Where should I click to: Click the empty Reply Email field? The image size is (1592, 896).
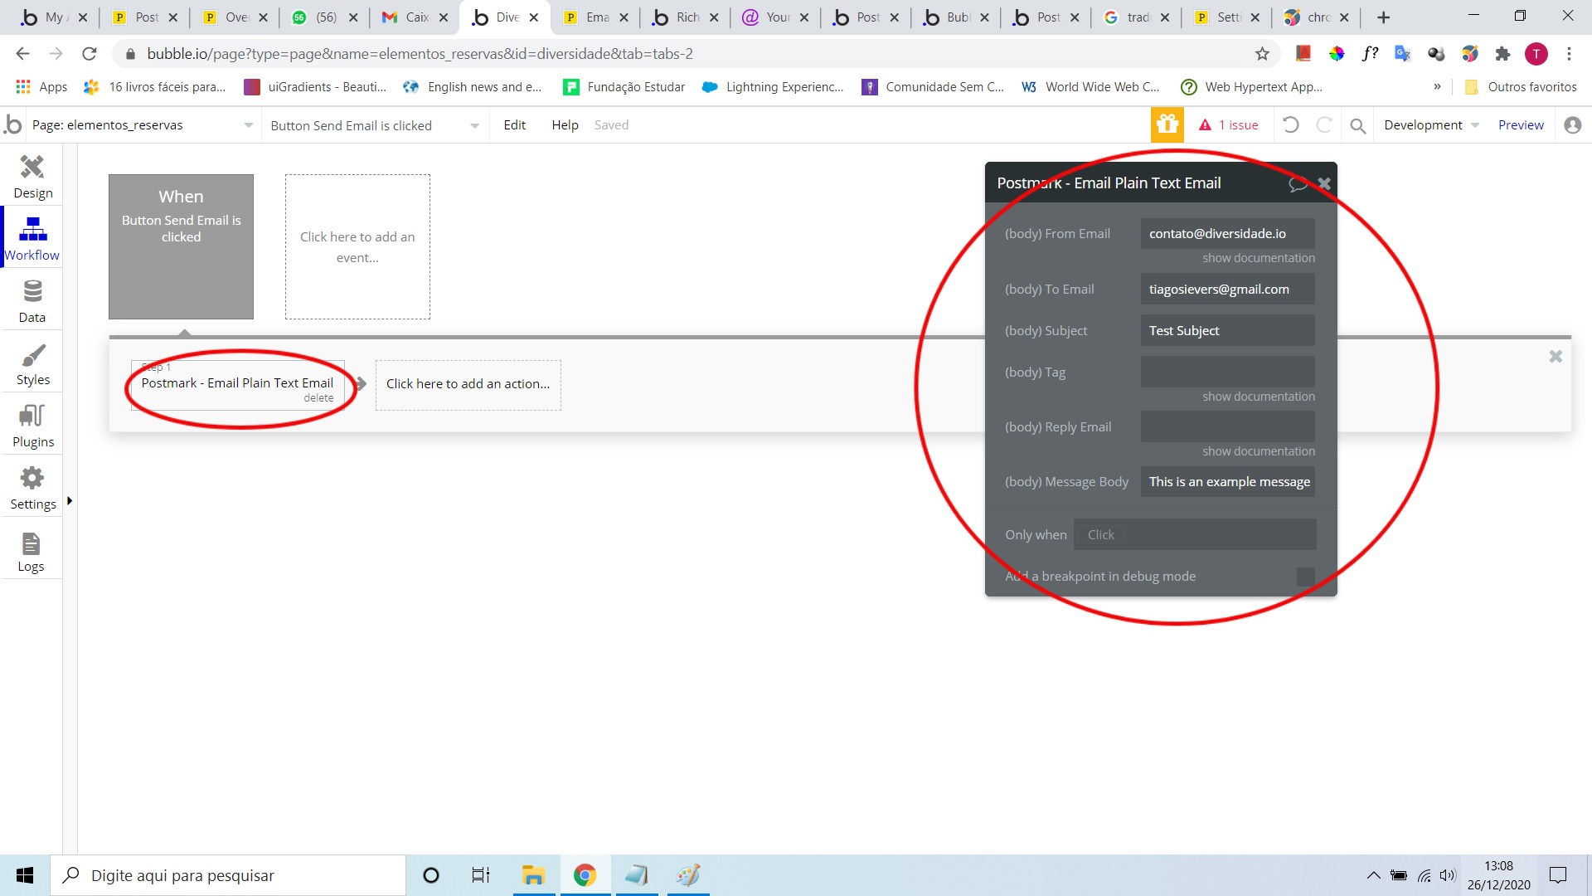tap(1227, 426)
